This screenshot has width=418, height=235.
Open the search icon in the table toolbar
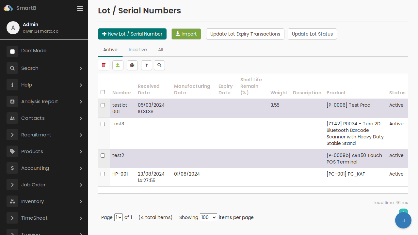click(x=159, y=65)
